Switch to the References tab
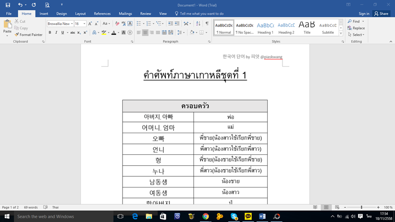This screenshot has height=222, width=395. [102, 14]
